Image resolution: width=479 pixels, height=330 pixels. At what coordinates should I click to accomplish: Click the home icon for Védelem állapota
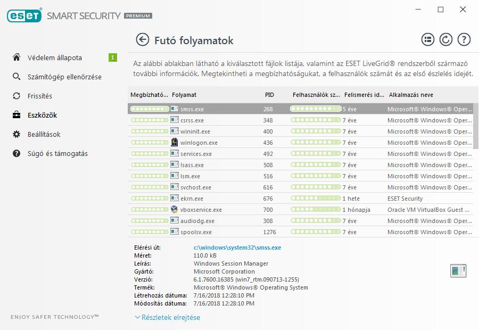coord(16,57)
